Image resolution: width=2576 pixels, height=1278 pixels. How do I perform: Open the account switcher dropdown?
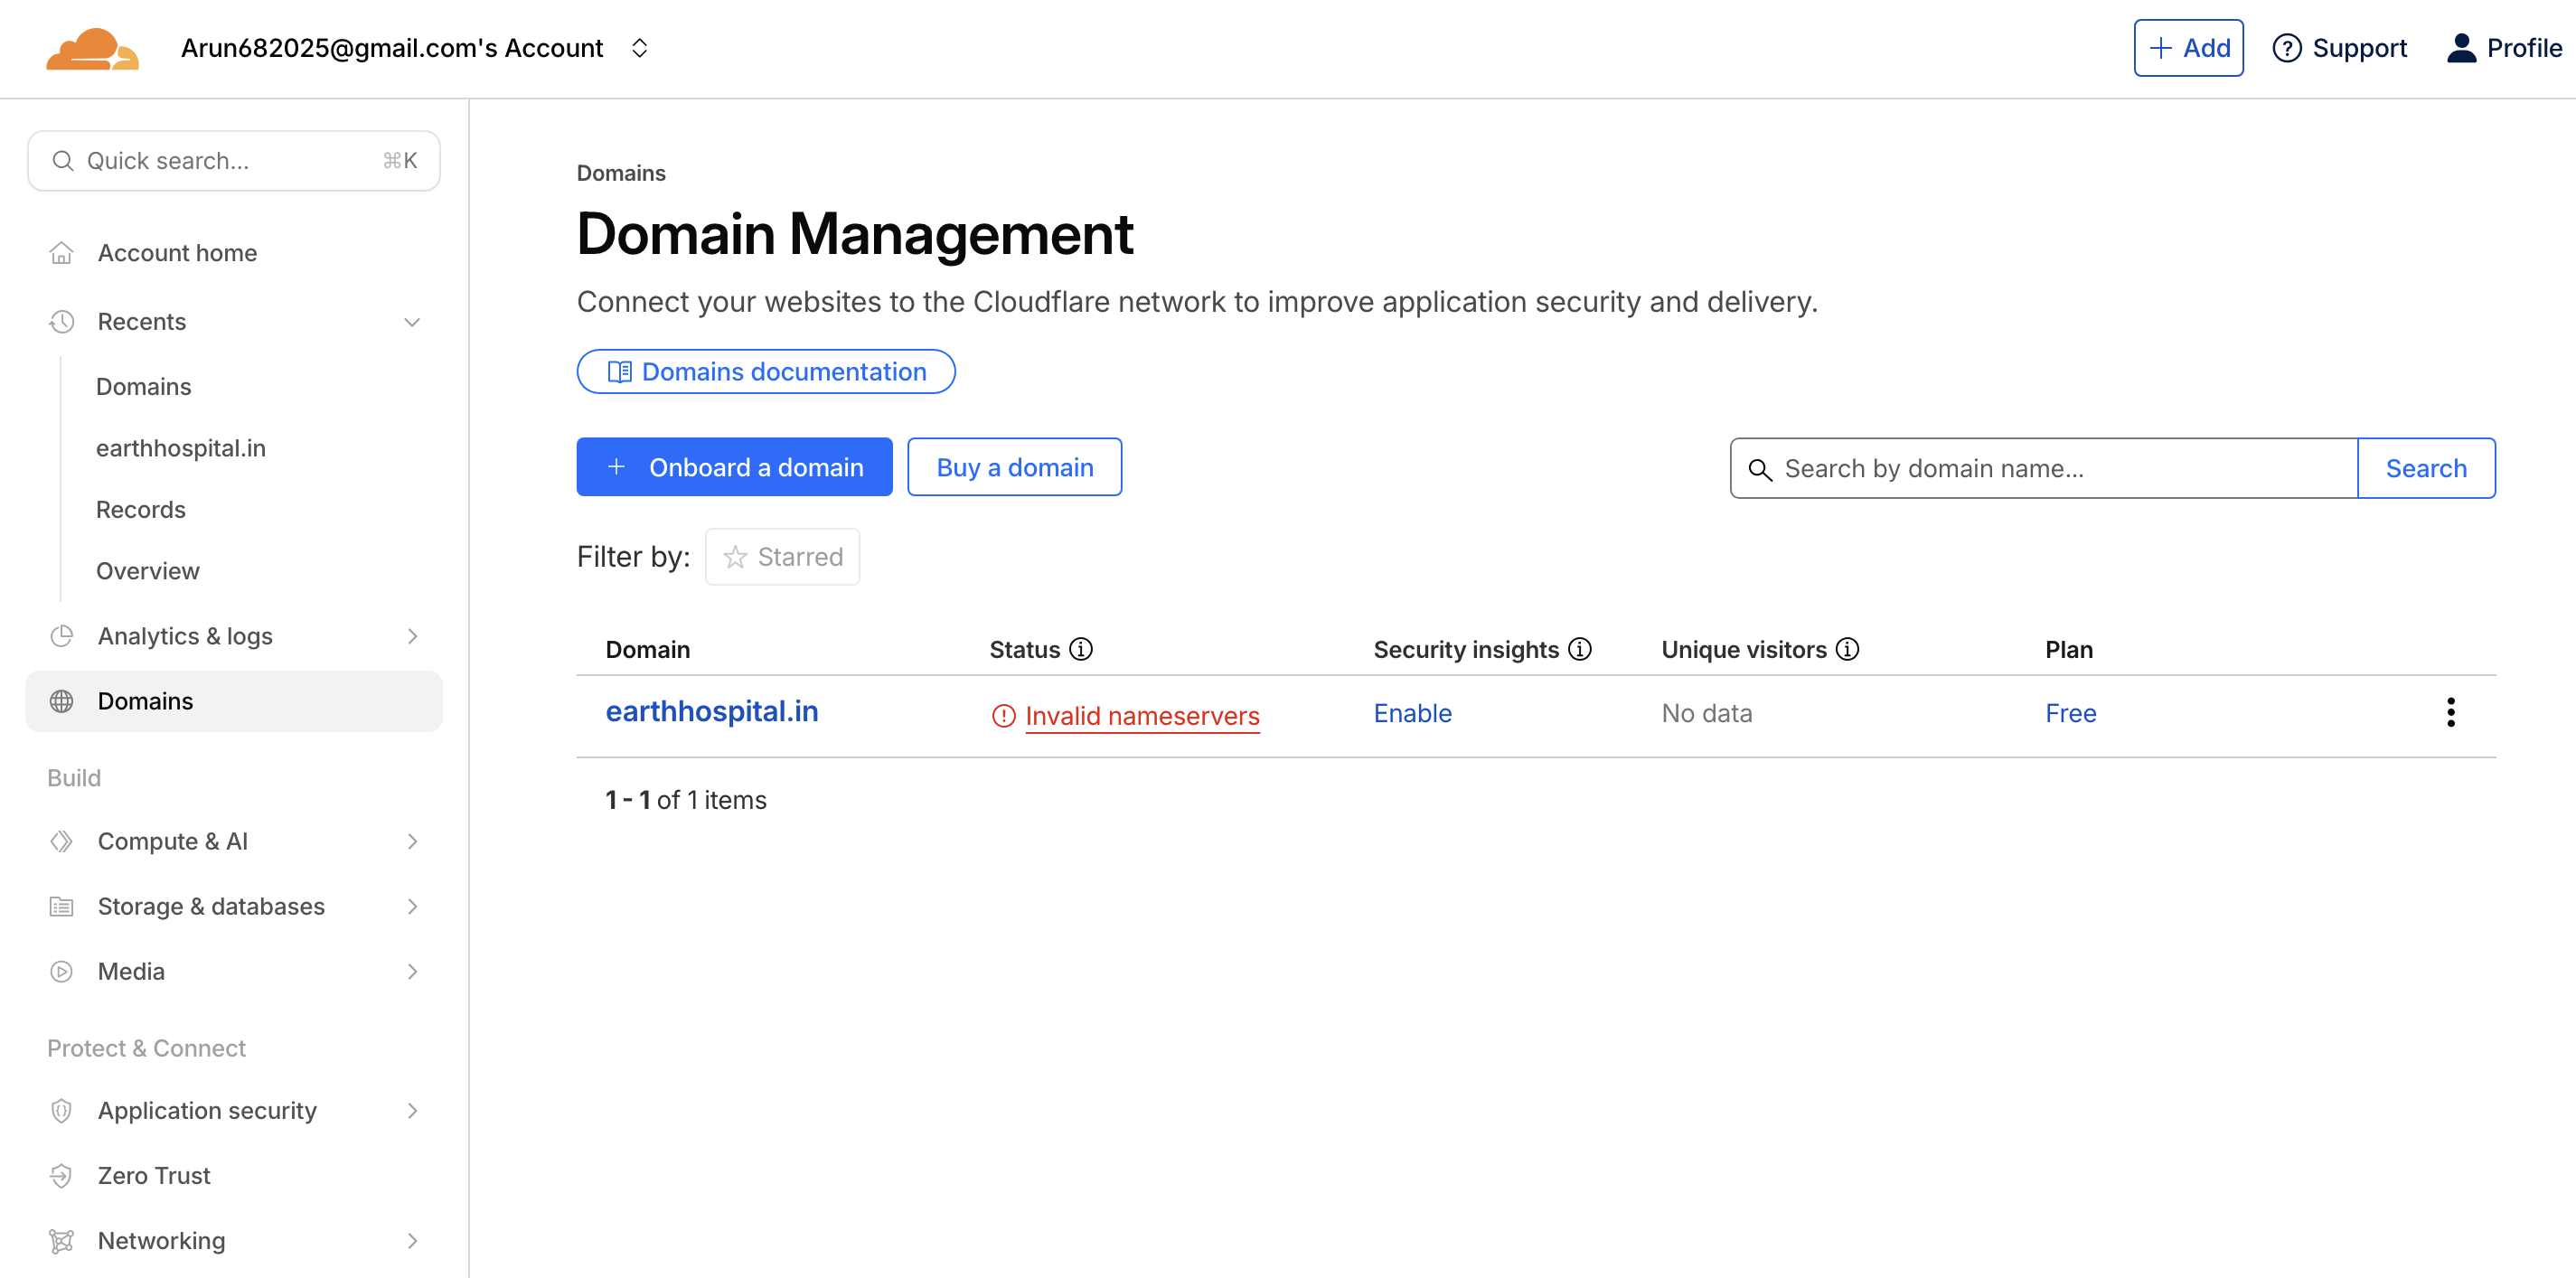640,48
